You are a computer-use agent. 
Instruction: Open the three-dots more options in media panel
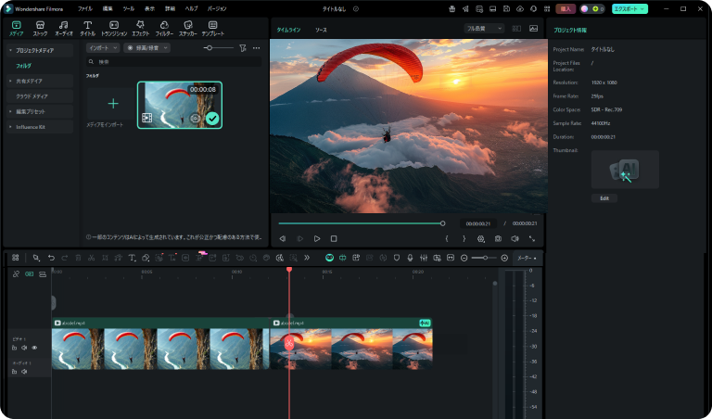(x=256, y=47)
